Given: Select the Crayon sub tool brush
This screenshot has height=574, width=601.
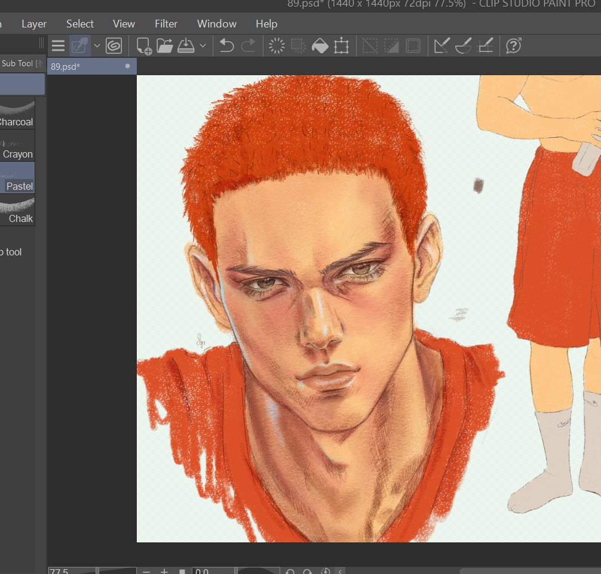Looking at the screenshot, I should pos(17,146).
